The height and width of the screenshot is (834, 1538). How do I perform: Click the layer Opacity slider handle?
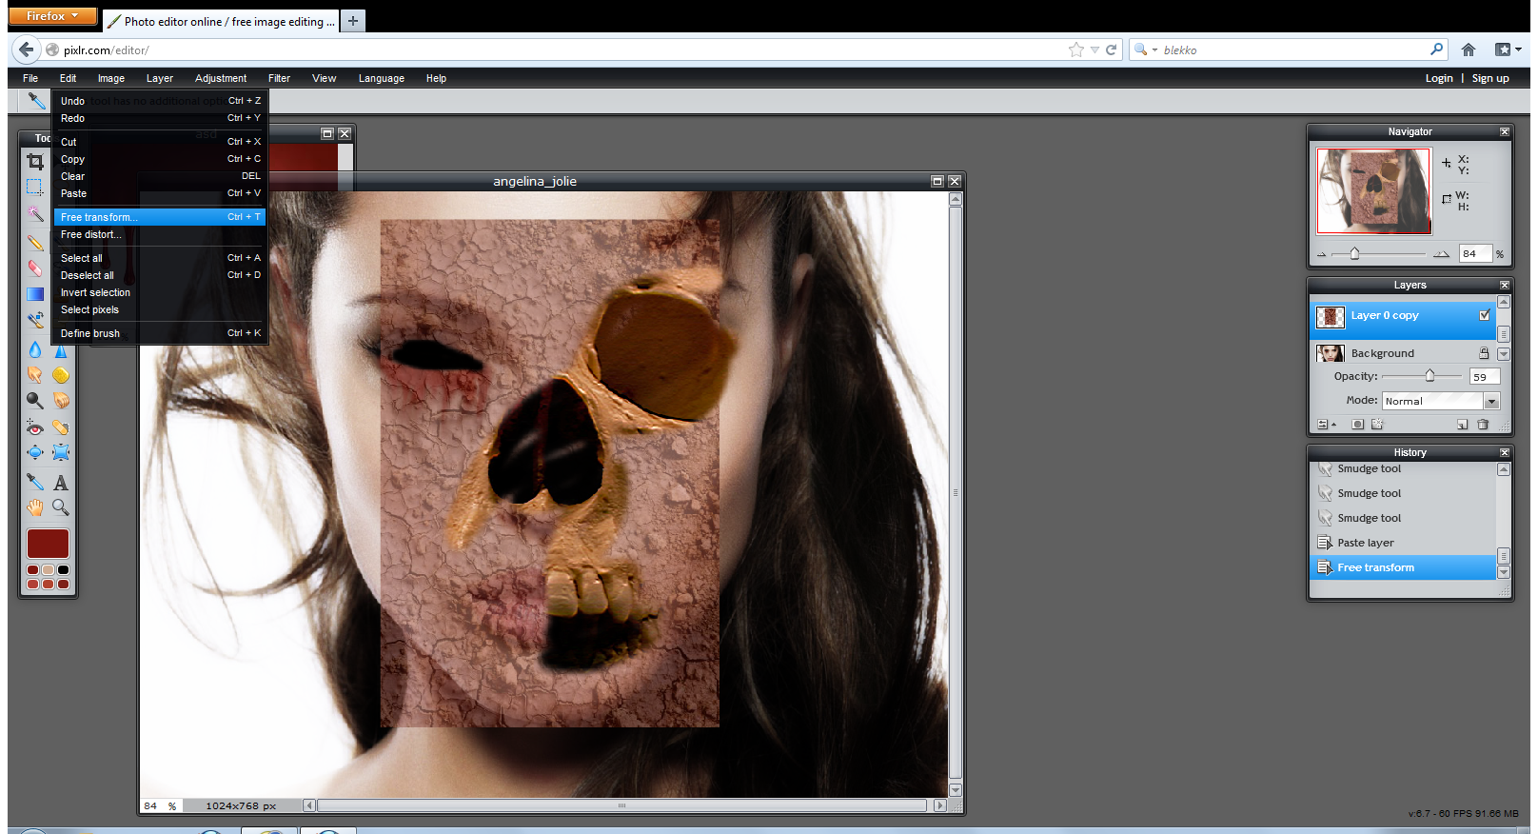pyautogui.click(x=1430, y=376)
